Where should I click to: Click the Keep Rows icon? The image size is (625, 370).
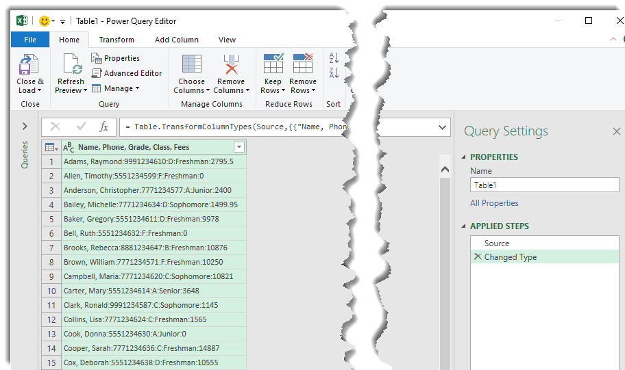click(273, 64)
